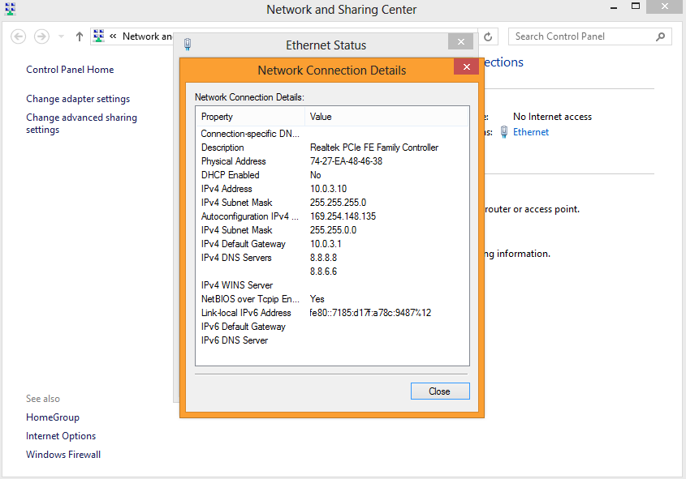686x479 pixels.
Task: Click the up one level arrow
Action: (78, 36)
